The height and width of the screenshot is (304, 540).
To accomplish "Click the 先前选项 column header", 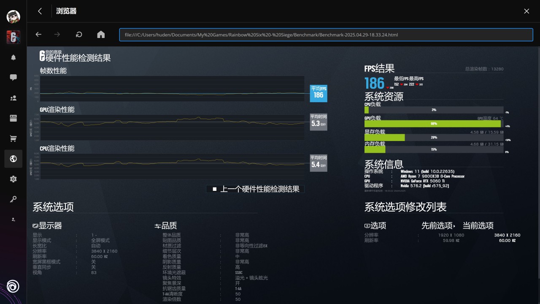I will [x=437, y=226].
